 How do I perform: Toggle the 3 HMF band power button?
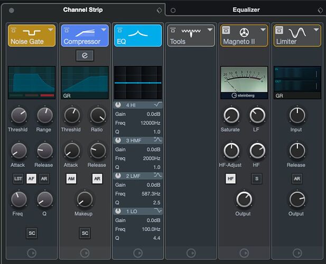118,140
